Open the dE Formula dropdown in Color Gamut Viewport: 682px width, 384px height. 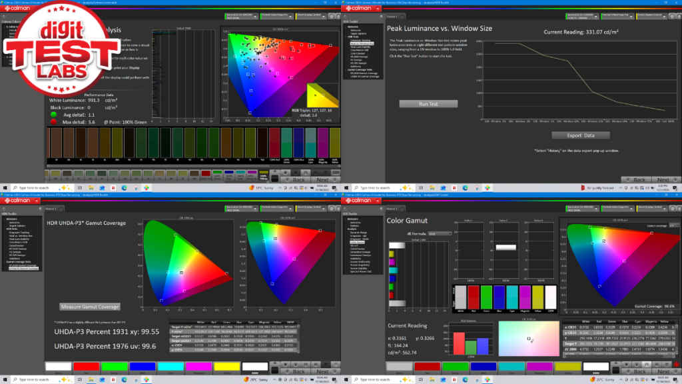coord(439,233)
